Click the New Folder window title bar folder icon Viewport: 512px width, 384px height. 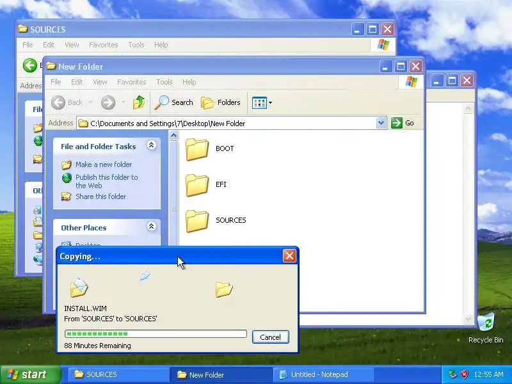pyautogui.click(x=51, y=66)
